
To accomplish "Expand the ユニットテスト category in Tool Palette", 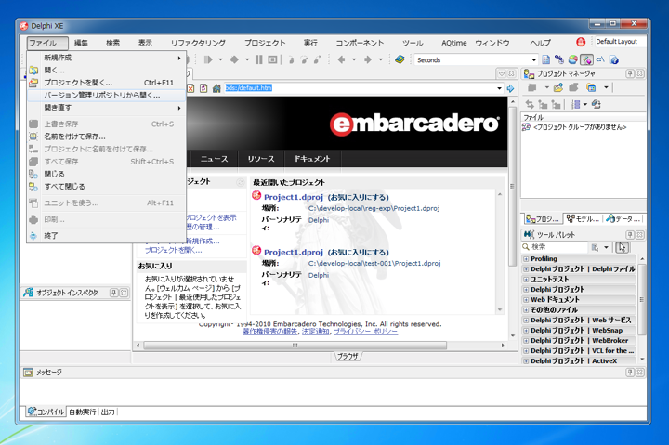I will click(526, 280).
